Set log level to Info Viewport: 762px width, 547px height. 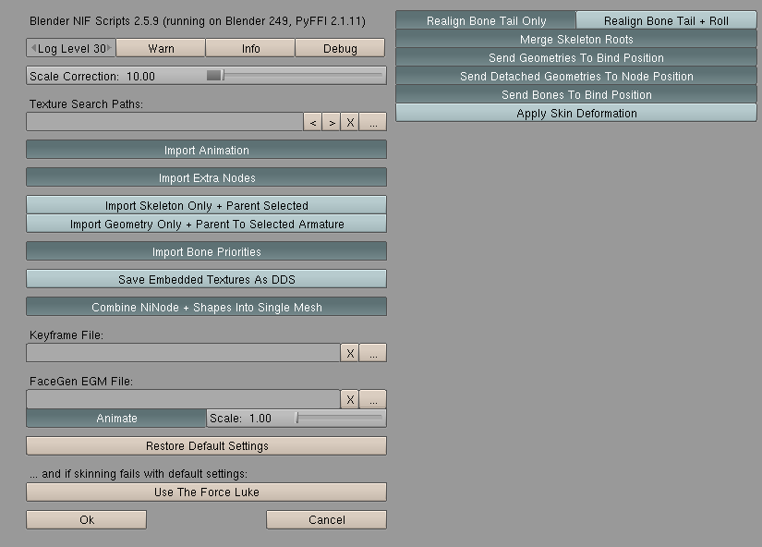click(x=250, y=48)
